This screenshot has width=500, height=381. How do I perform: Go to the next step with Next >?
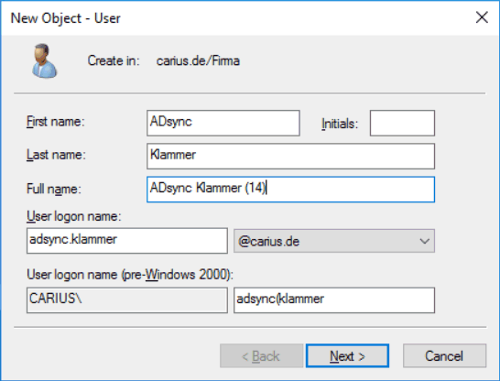[347, 355]
